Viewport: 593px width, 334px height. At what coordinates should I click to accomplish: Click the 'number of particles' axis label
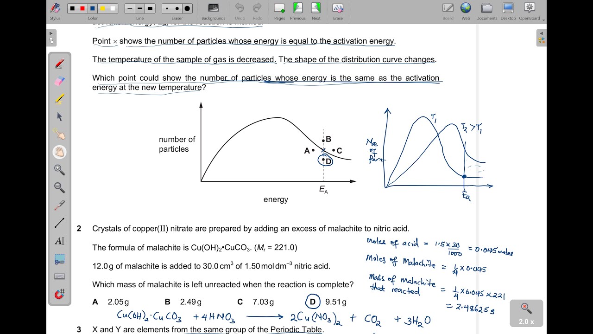coord(177,144)
